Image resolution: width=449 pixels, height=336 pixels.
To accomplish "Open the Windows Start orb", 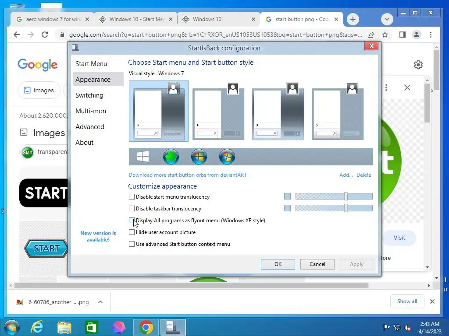I will pos(12,327).
